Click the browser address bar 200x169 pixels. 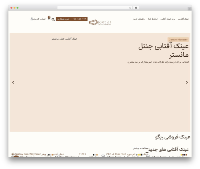coord(95,8)
